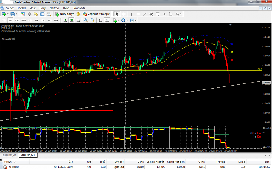
Task: Select the M5 timeframe button
Action: tap(10, 20)
